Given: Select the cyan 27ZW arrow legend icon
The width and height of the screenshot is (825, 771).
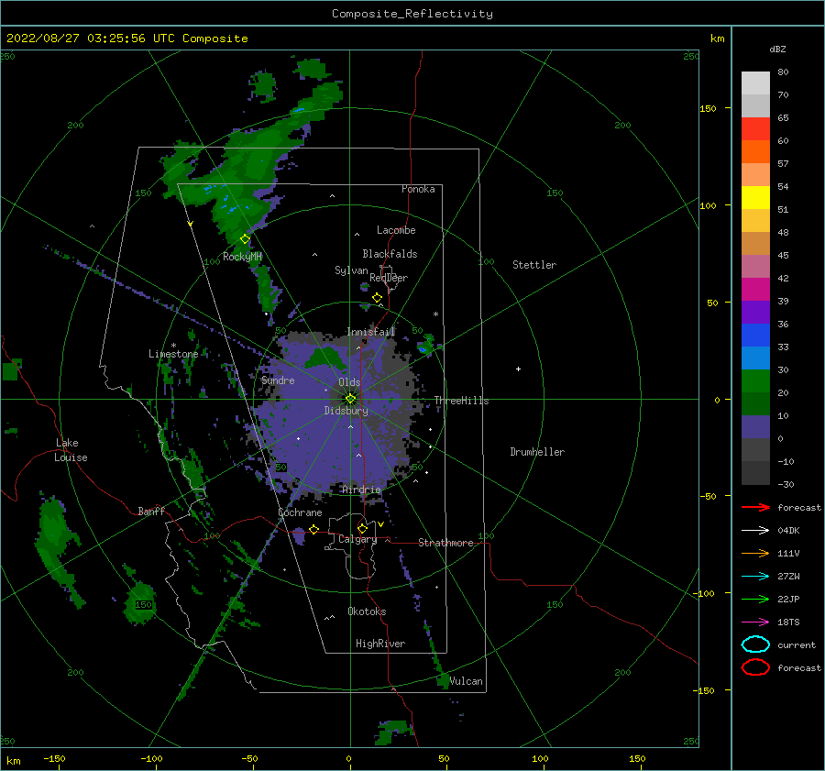Looking at the screenshot, I should click(755, 577).
